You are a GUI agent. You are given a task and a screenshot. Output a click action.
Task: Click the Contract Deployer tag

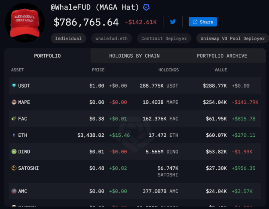[x=164, y=38]
